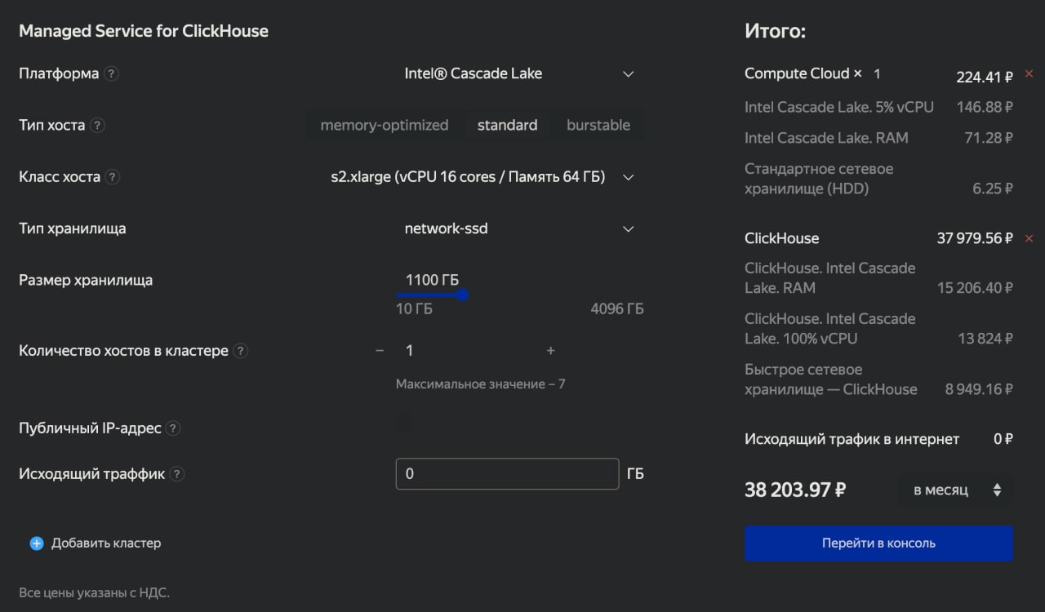This screenshot has height=612, width=1045.
Task: Click the storage size slider handle
Action: pos(463,295)
